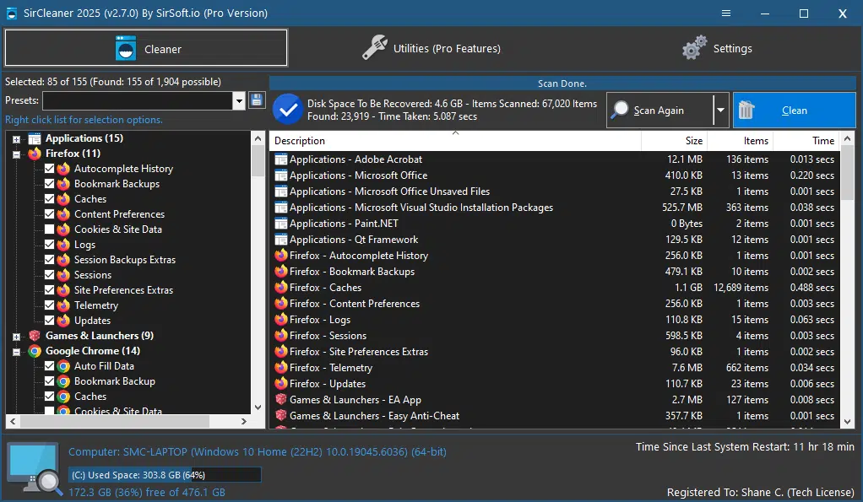863x502 pixels.
Task: Click icon of Firefox - Caches result row
Action: click(x=280, y=288)
